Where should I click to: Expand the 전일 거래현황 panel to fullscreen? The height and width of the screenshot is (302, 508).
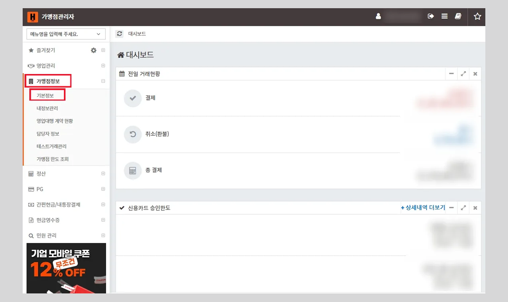[x=463, y=74]
